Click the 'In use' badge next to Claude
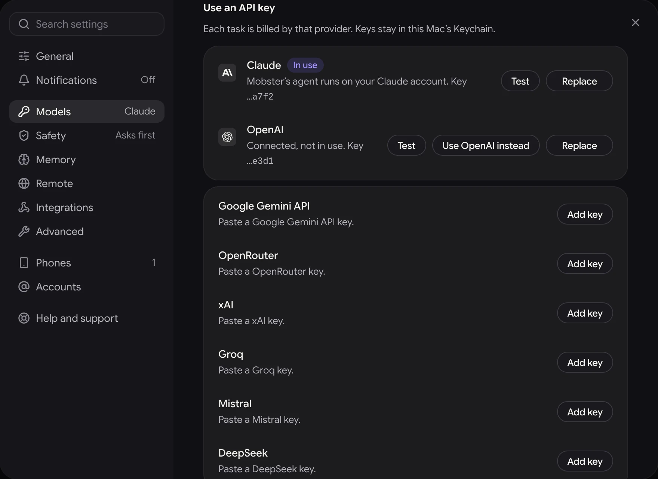 pos(305,65)
